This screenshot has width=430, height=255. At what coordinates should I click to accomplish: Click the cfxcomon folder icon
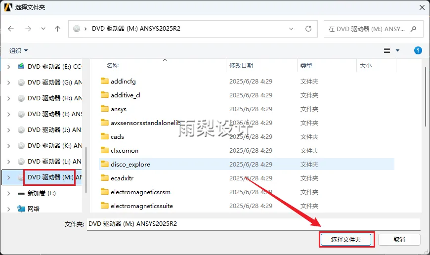pos(104,150)
